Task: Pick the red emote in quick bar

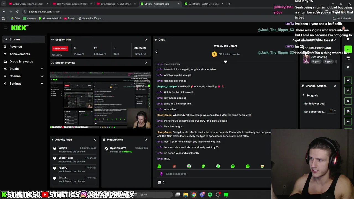Action: point(174,166)
